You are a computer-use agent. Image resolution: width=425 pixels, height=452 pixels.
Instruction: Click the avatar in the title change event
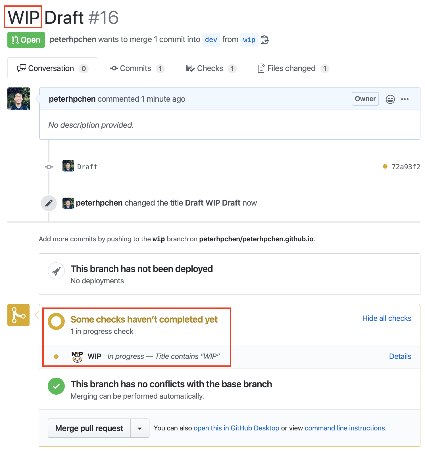click(68, 203)
